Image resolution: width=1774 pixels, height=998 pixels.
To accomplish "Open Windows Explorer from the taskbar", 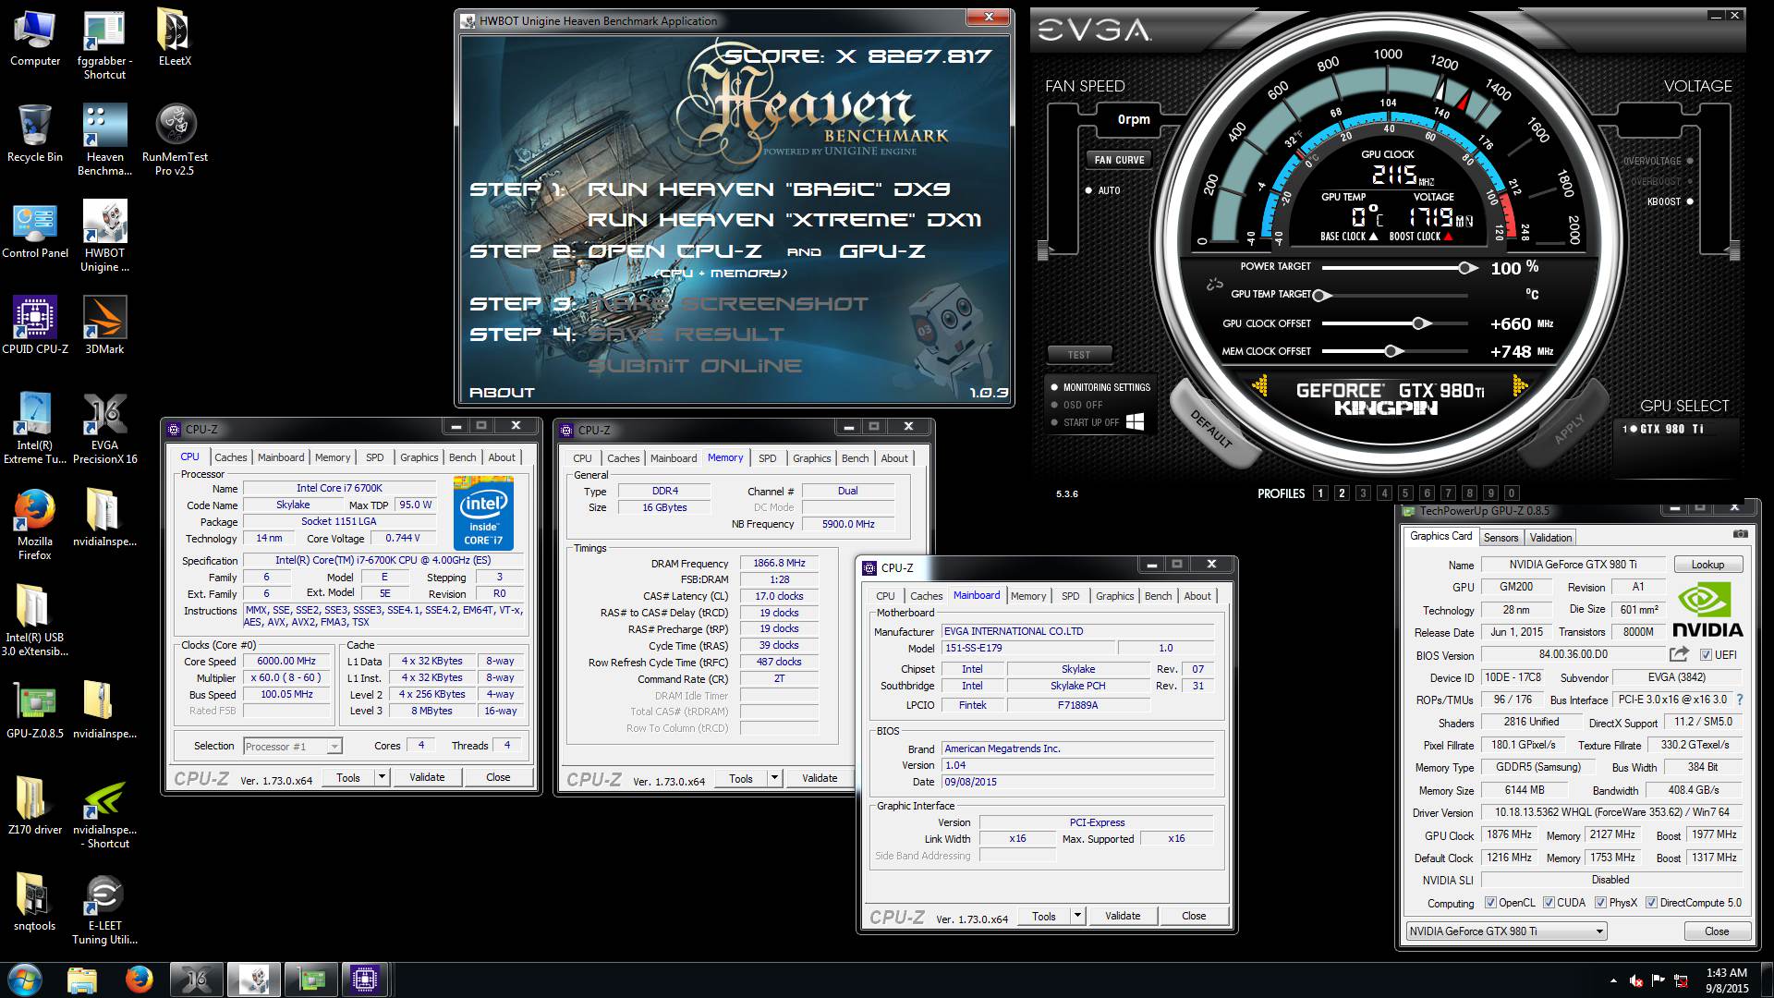I will click(x=82, y=979).
